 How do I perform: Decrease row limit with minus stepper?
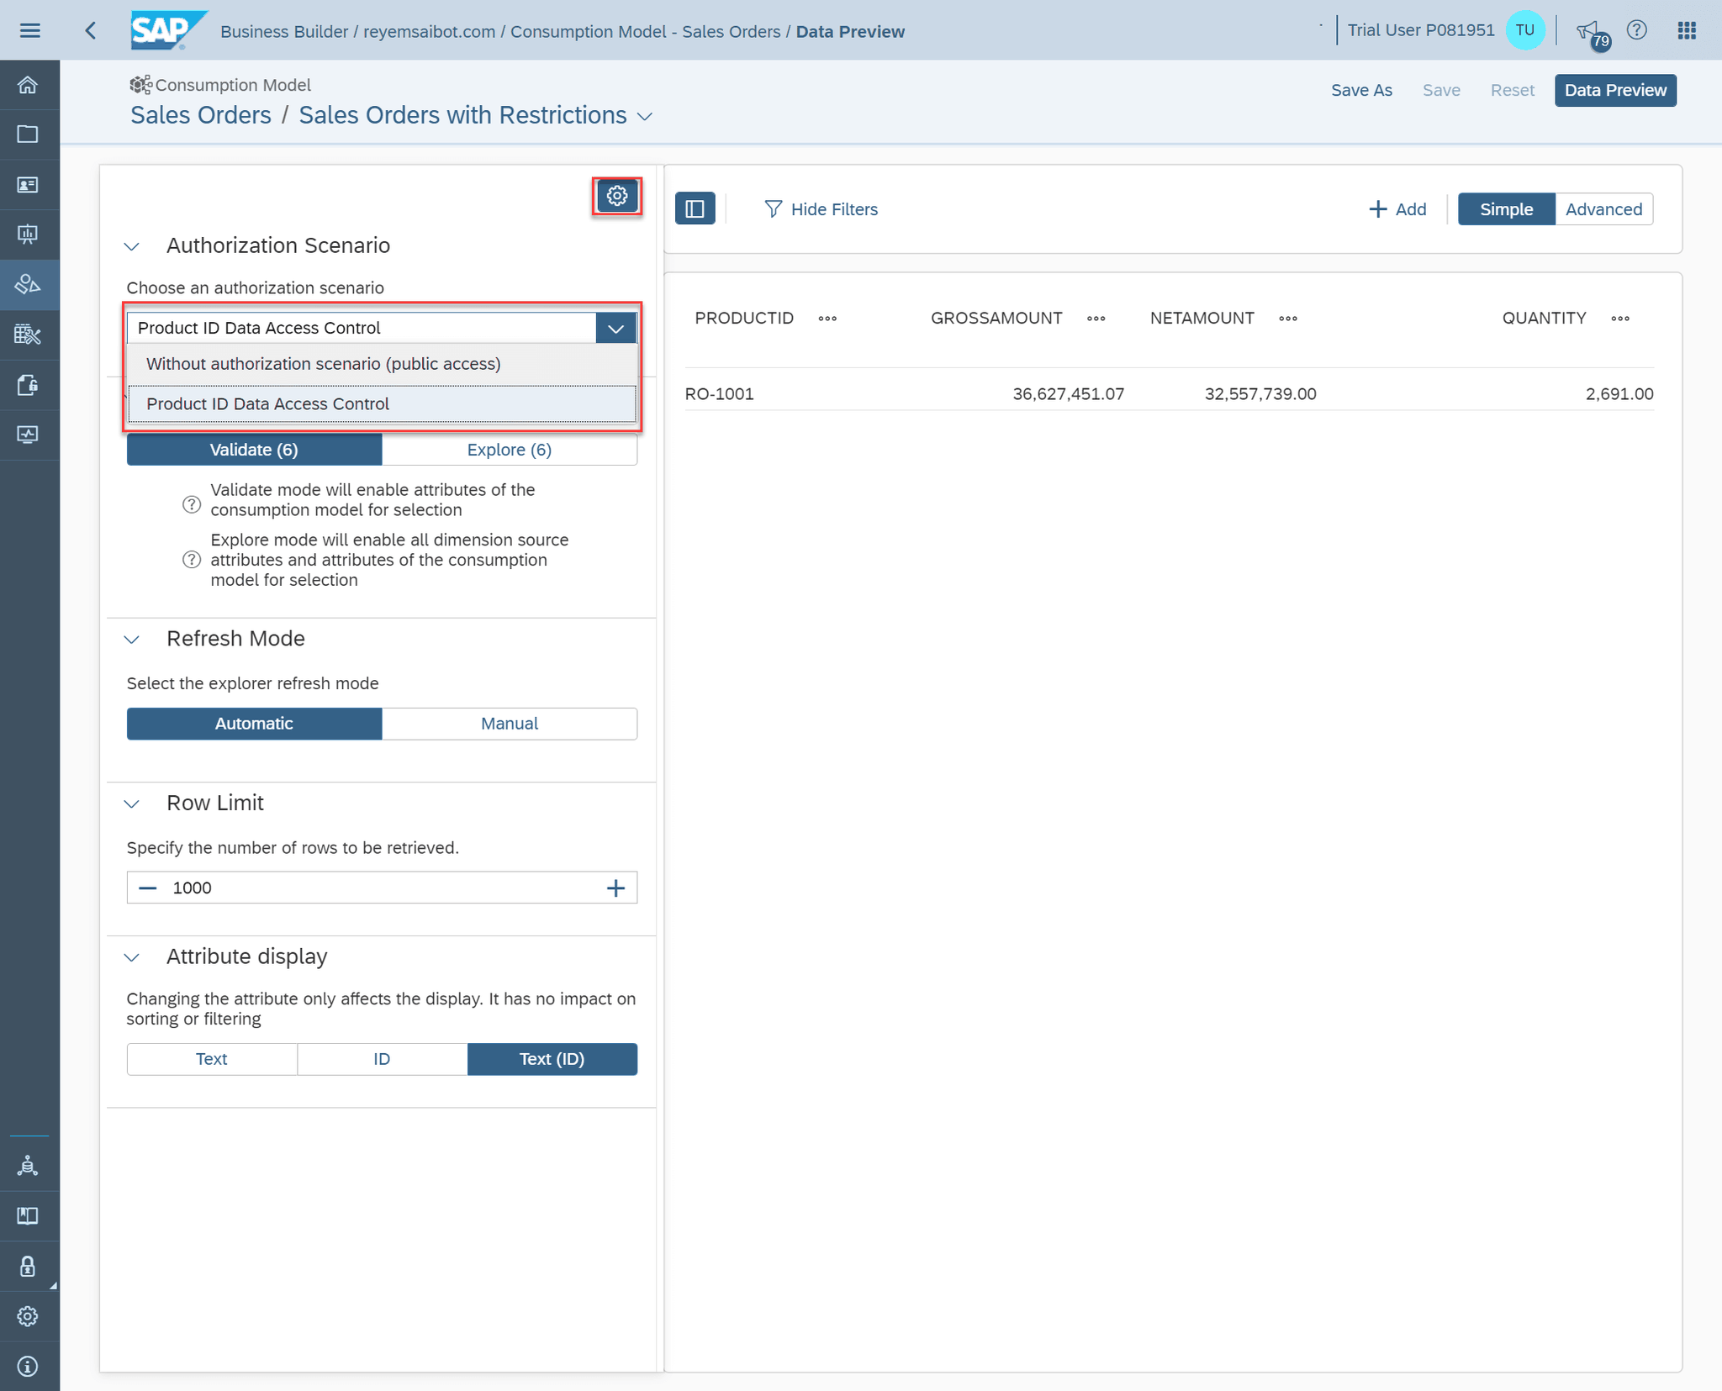(x=147, y=887)
